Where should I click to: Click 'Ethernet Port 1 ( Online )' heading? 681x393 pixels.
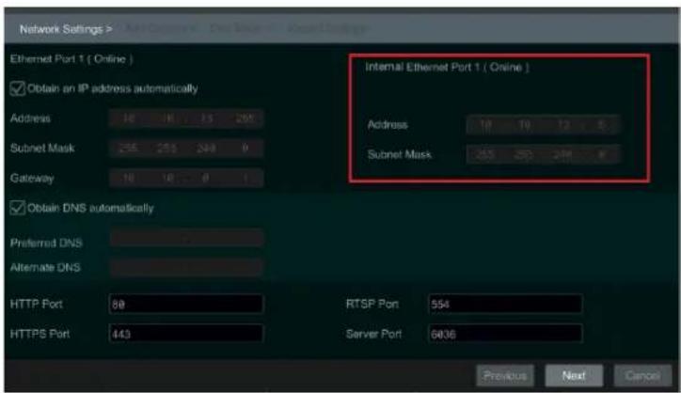pos(71,59)
